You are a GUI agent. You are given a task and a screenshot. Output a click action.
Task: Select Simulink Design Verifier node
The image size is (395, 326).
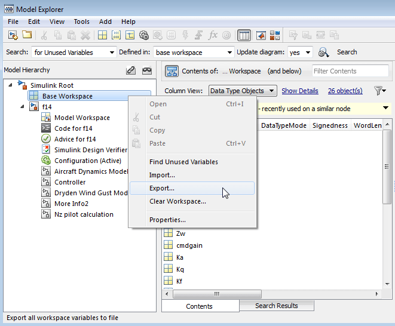pyautogui.click(x=90, y=150)
